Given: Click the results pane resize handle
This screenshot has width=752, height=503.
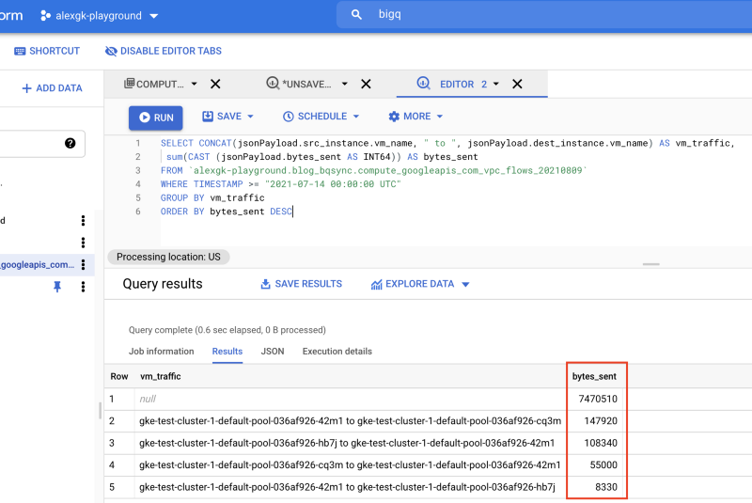Looking at the screenshot, I should [650, 264].
